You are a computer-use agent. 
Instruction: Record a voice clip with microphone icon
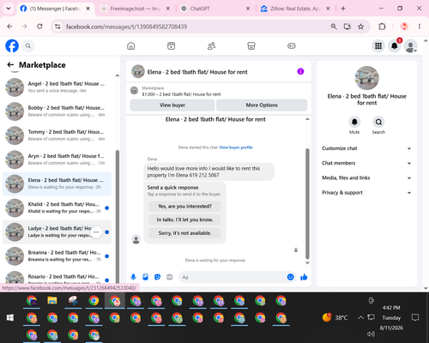pos(133,277)
